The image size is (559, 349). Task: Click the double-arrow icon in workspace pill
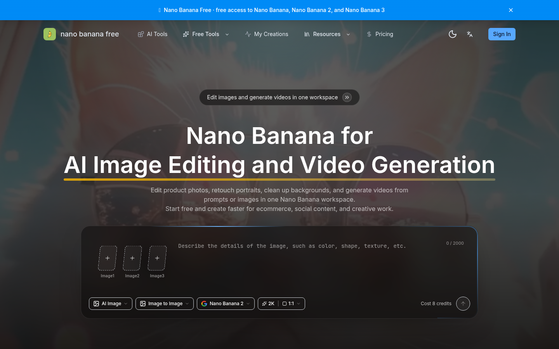tap(347, 97)
